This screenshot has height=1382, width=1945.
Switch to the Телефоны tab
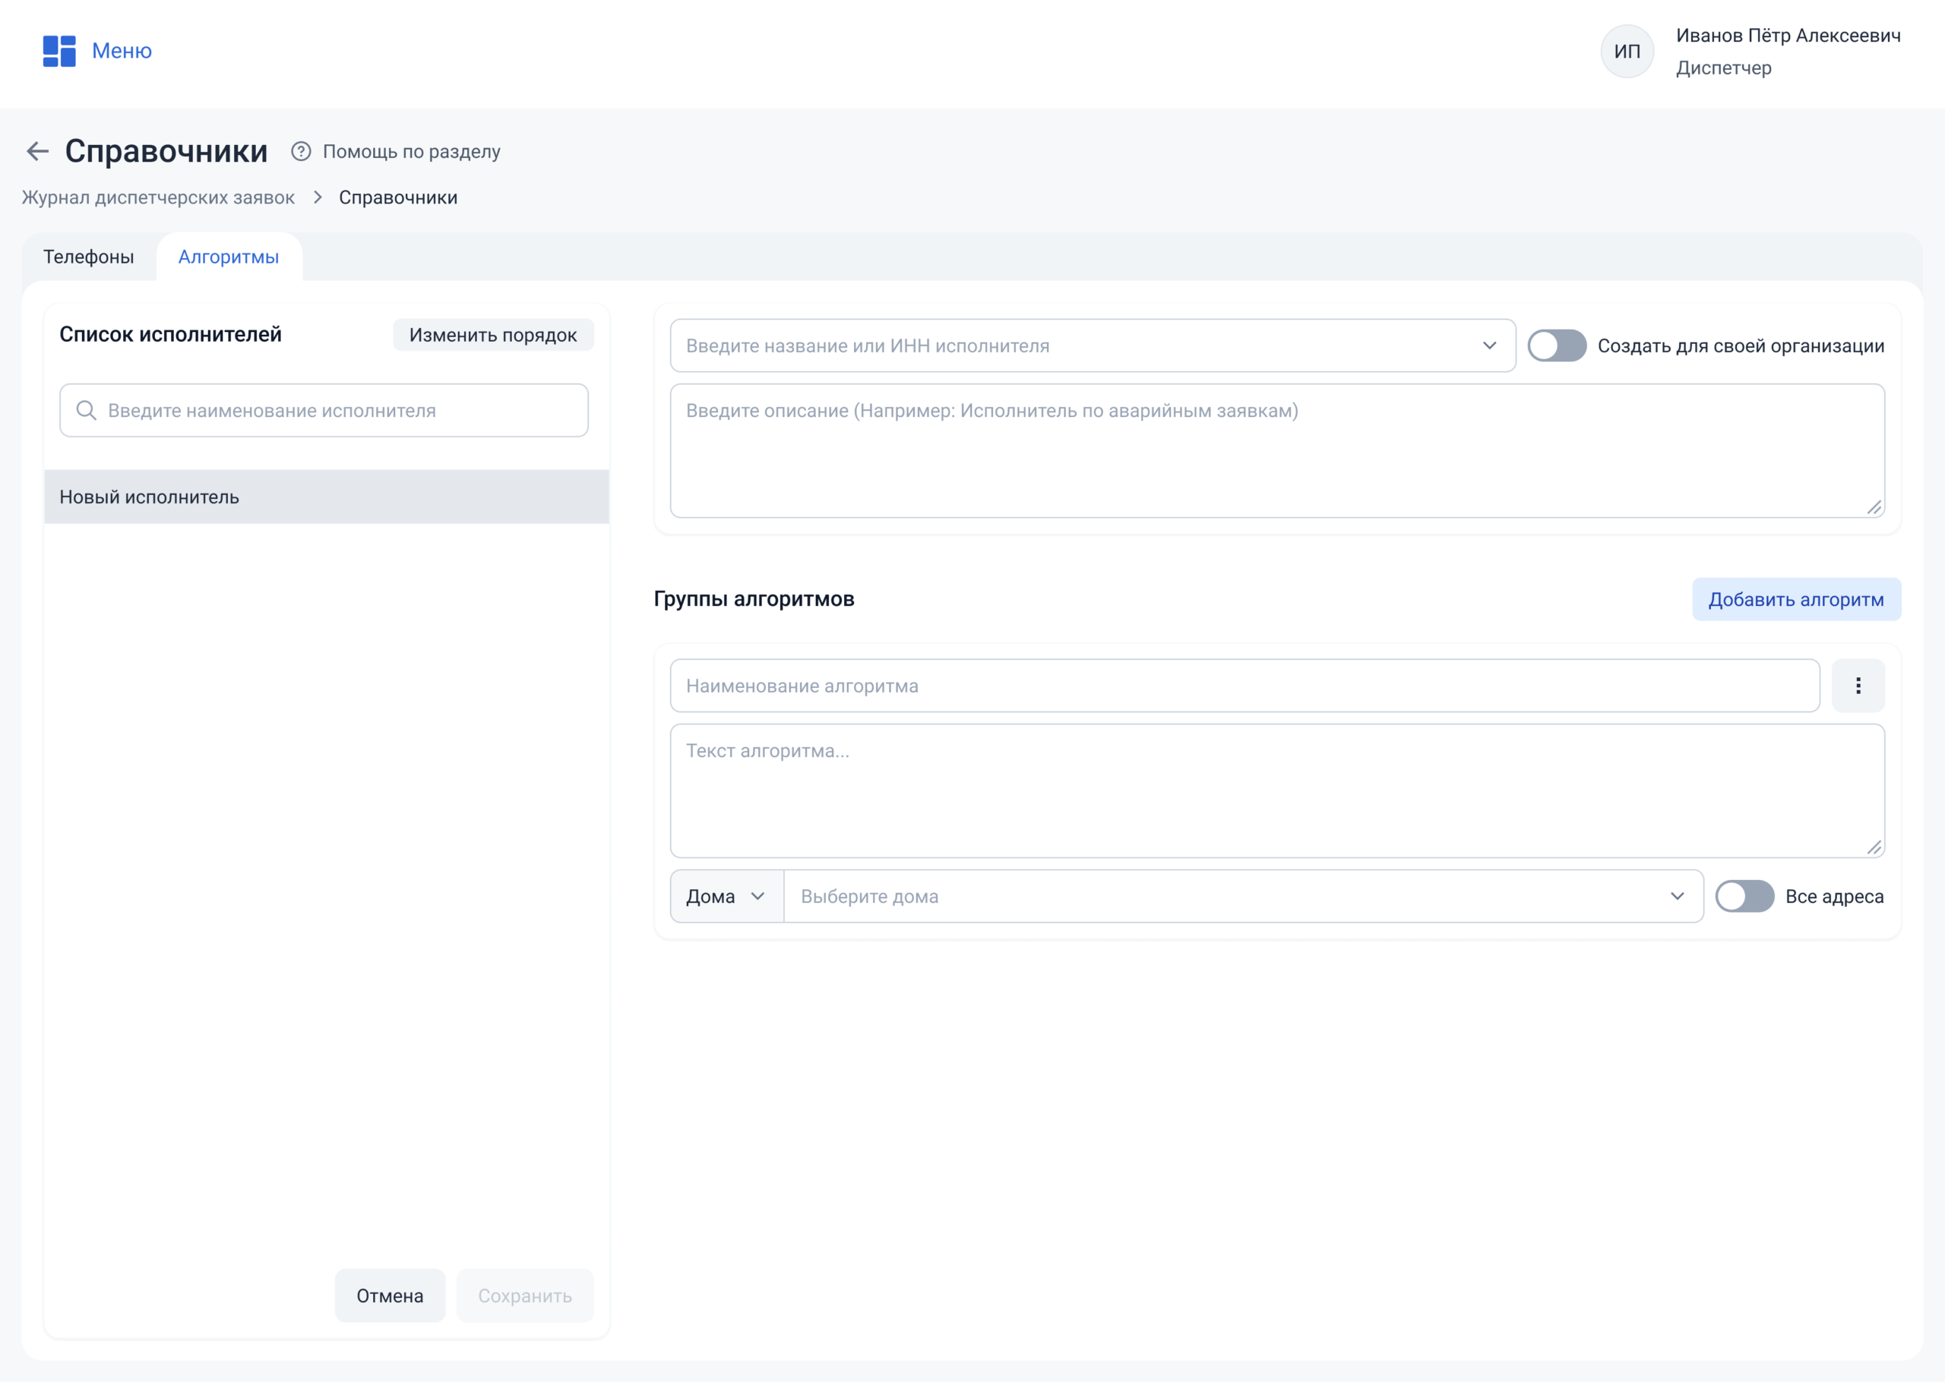pos(89,257)
